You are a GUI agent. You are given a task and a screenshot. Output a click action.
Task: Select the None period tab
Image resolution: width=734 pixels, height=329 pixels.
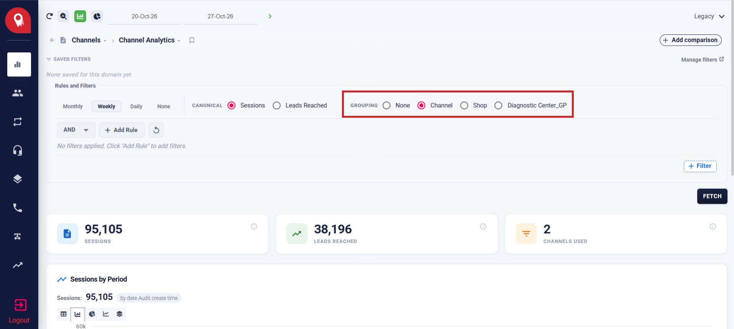(164, 106)
